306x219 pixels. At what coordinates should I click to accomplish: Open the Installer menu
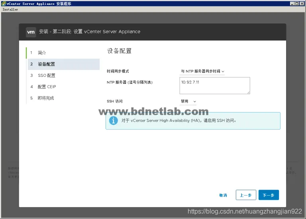10,10
